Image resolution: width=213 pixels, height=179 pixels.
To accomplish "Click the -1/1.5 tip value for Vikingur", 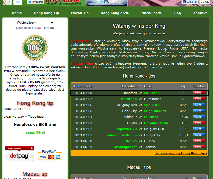I will click(183, 117).
